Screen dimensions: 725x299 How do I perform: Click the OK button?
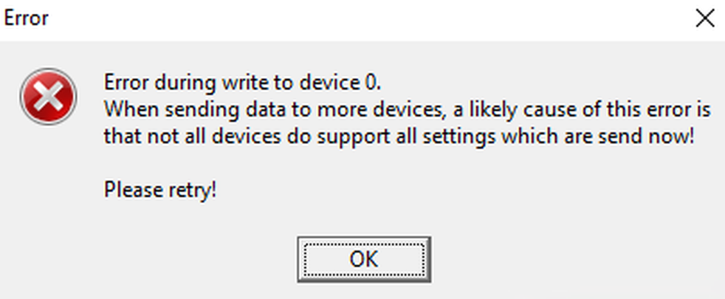[x=363, y=258]
